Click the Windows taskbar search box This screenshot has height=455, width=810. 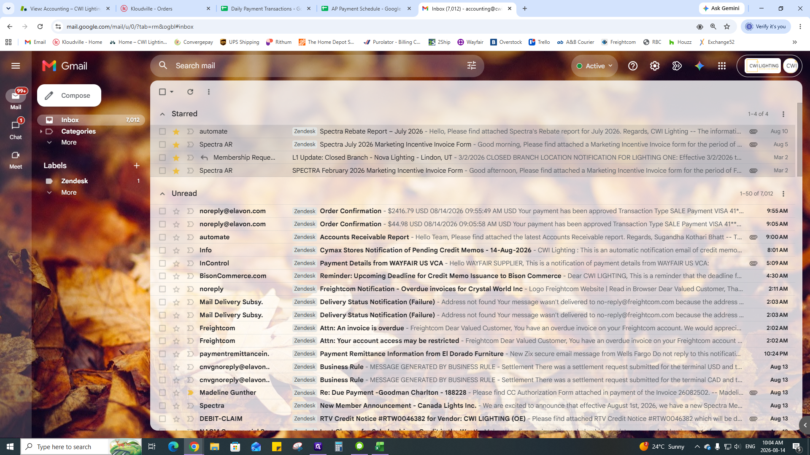(81, 447)
